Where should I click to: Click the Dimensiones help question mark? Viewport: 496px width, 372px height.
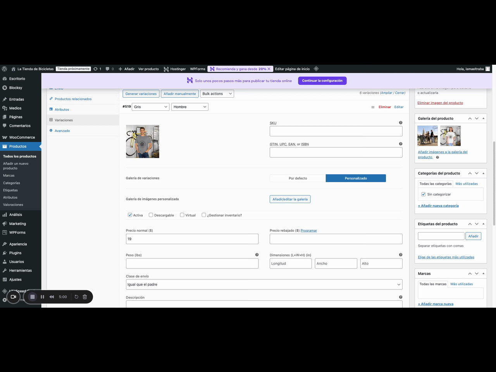coord(401,255)
